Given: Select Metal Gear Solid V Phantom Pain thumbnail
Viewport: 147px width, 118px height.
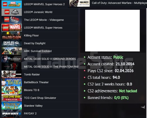Looking at the screenshot, I should tap(12, 67).
